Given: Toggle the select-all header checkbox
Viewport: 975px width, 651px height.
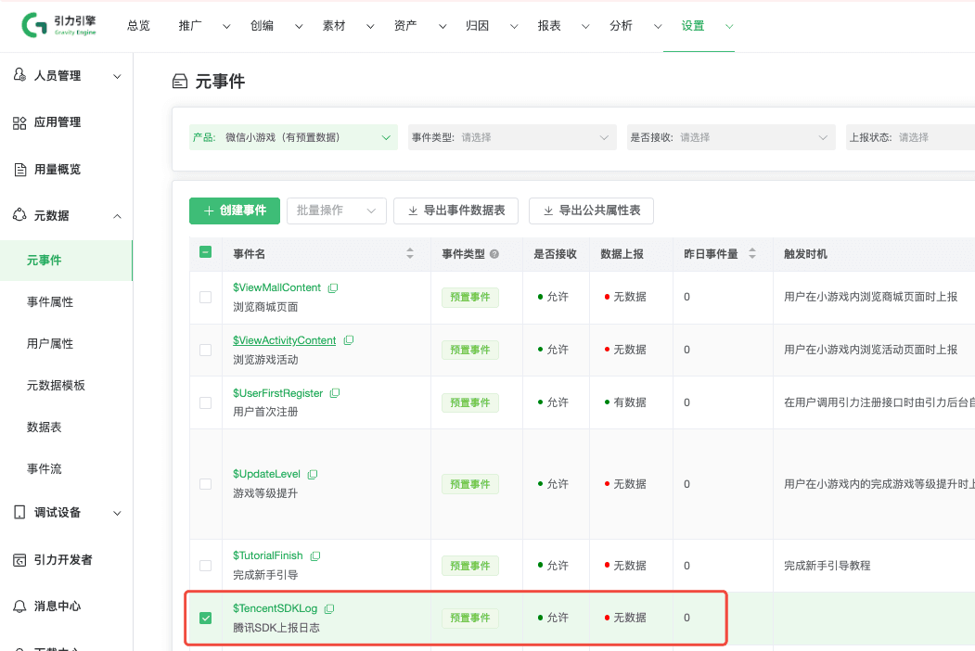Looking at the screenshot, I should point(205,252).
